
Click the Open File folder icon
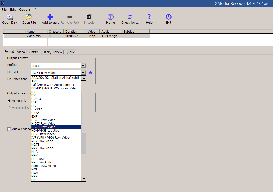point(29,17)
